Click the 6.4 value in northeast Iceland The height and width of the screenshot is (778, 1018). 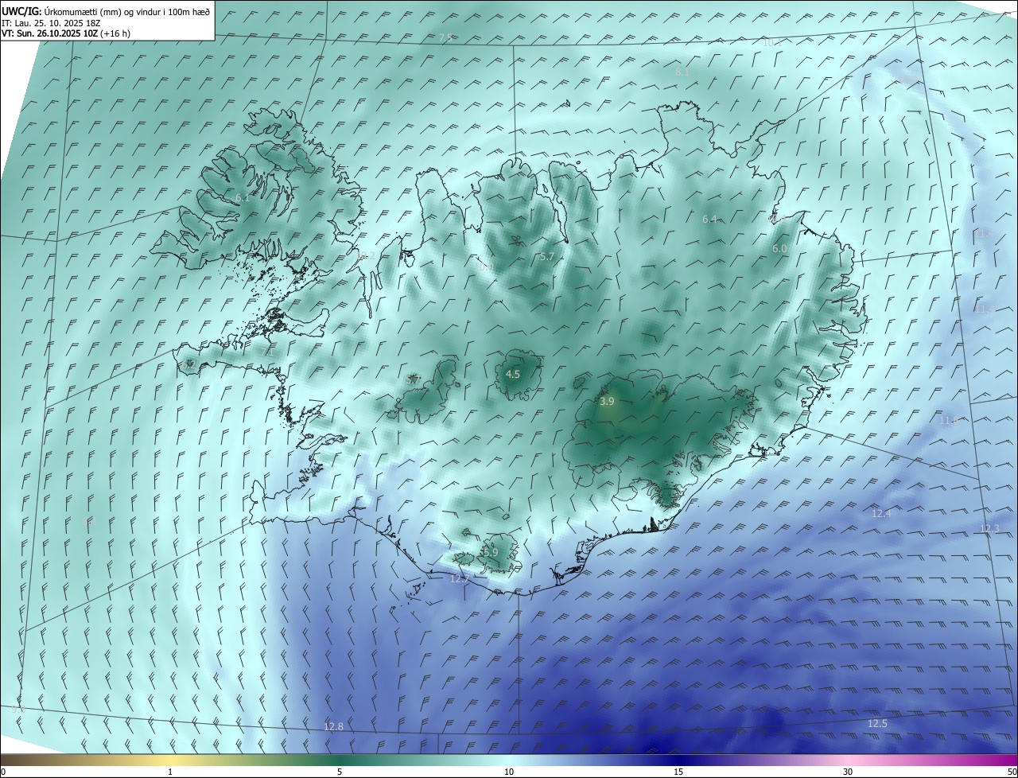(710, 219)
